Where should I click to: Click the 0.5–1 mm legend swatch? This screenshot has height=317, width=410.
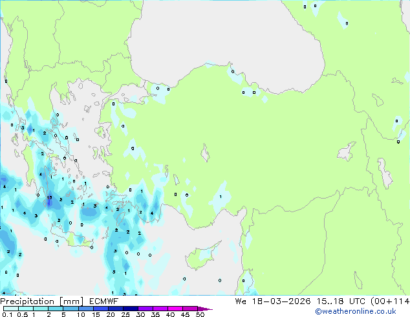(x=26, y=309)
